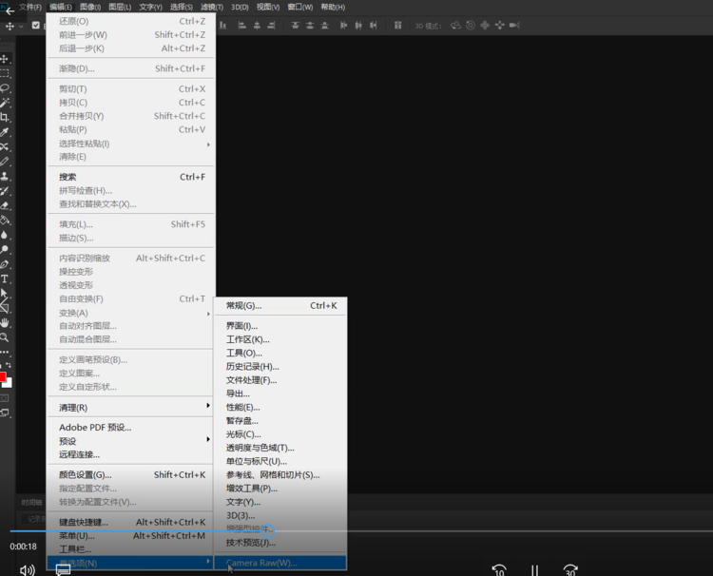Choose 常规(G)... in preferences submenu
The height and width of the screenshot is (576, 713).
tap(243, 306)
